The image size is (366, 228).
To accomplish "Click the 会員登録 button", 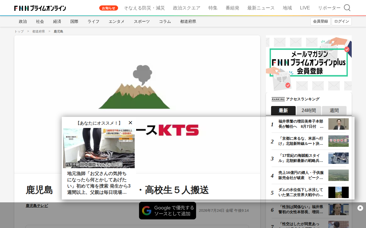I will pos(321,21).
